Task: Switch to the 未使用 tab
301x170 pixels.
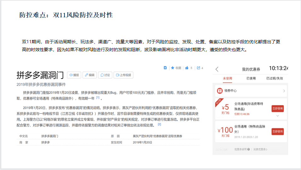Action: coord(227,78)
